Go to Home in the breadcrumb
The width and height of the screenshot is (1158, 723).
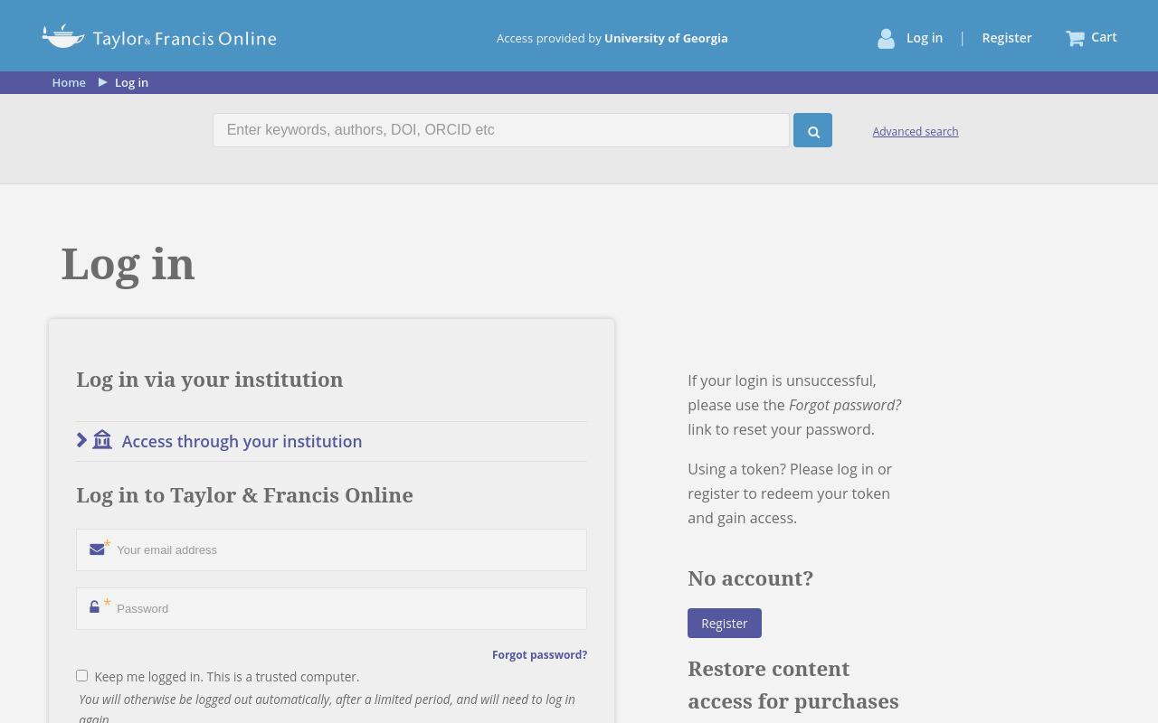(x=69, y=82)
